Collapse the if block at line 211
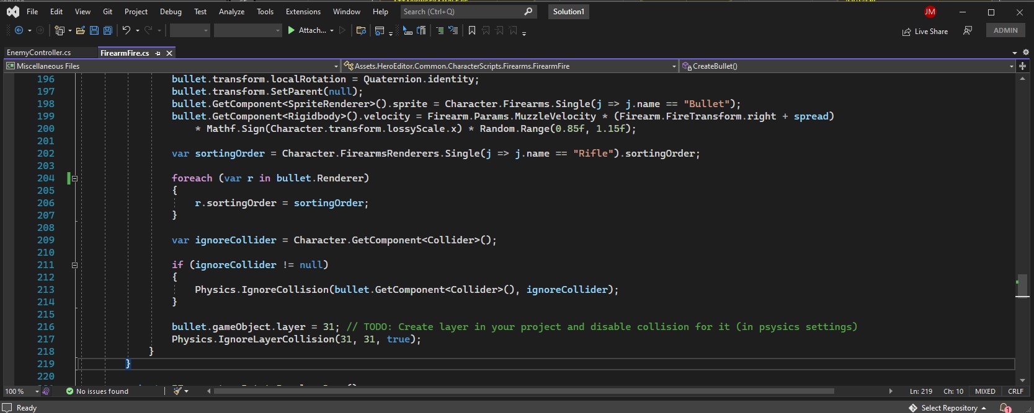The image size is (1034, 413). (x=74, y=265)
